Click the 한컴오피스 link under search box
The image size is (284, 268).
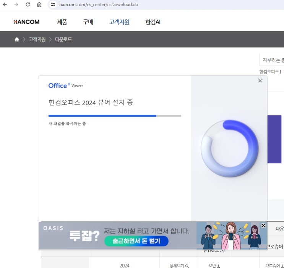pos(269,72)
